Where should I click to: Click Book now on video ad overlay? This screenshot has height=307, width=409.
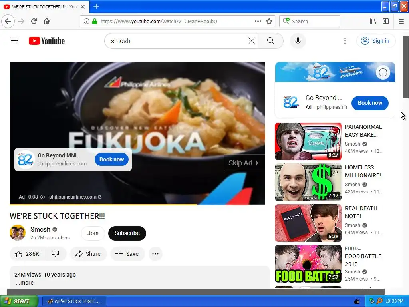pos(112,159)
